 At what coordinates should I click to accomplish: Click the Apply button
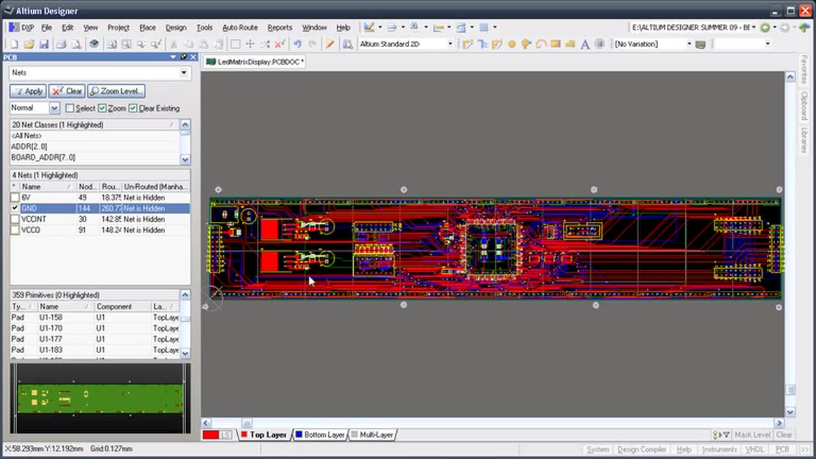click(28, 91)
